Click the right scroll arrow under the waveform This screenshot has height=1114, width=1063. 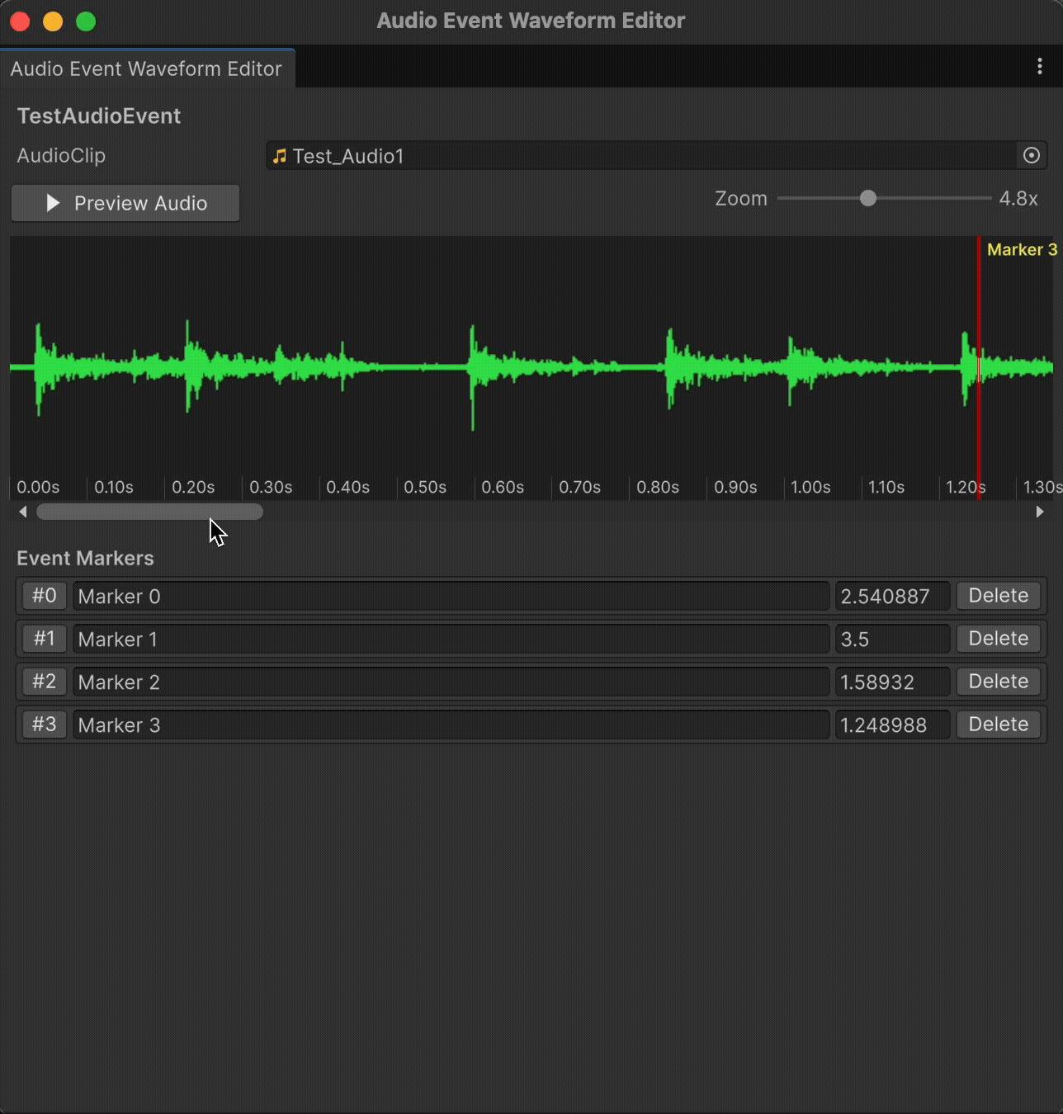[x=1040, y=512]
